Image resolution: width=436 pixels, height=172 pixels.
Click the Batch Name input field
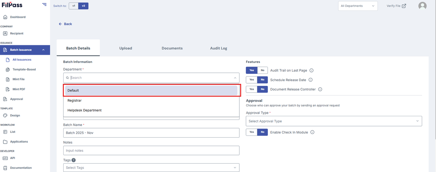tap(151, 133)
